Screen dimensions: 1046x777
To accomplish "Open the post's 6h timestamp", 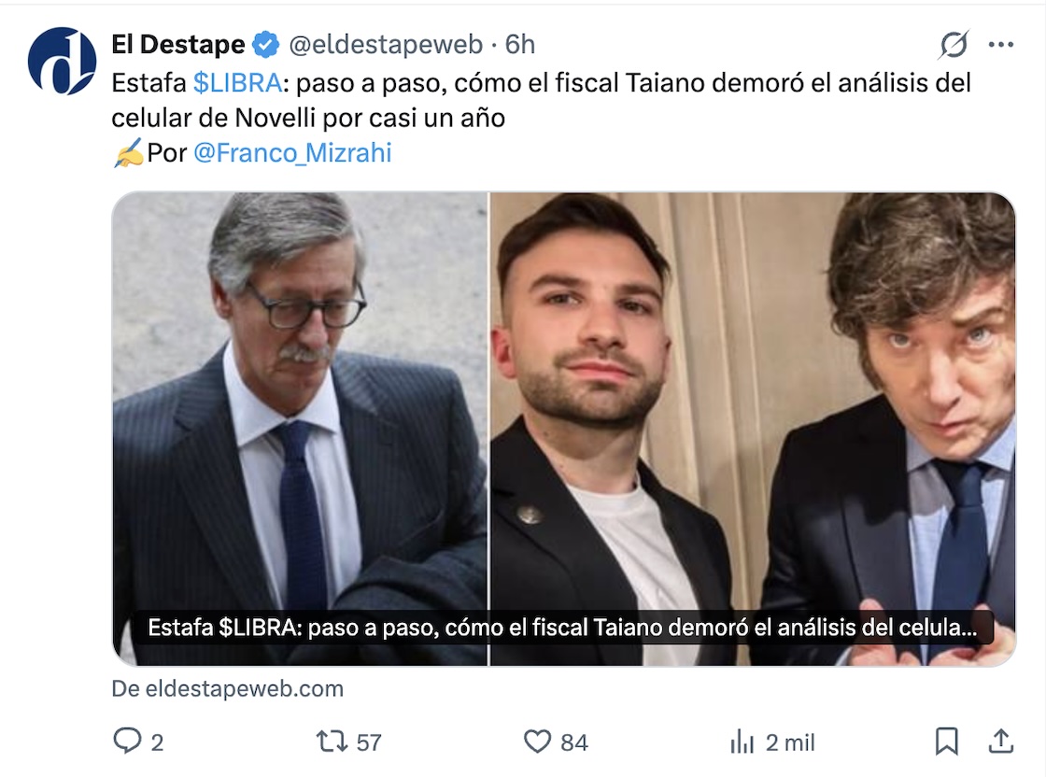I will click(x=520, y=44).
